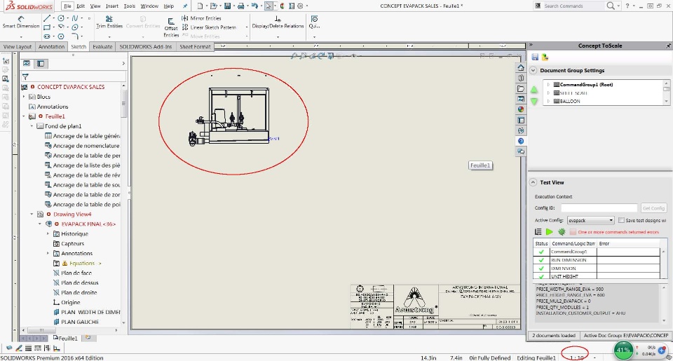Collapse the Document Group Settings section
673x361 pixels.
(533, 70)
